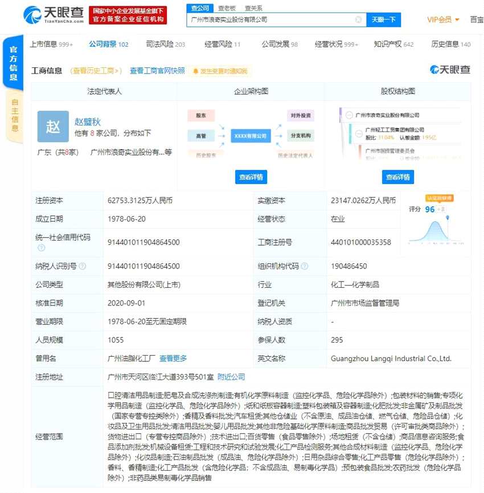Select the company type 其他股份有限公司(上市)

tap(144, 285)
